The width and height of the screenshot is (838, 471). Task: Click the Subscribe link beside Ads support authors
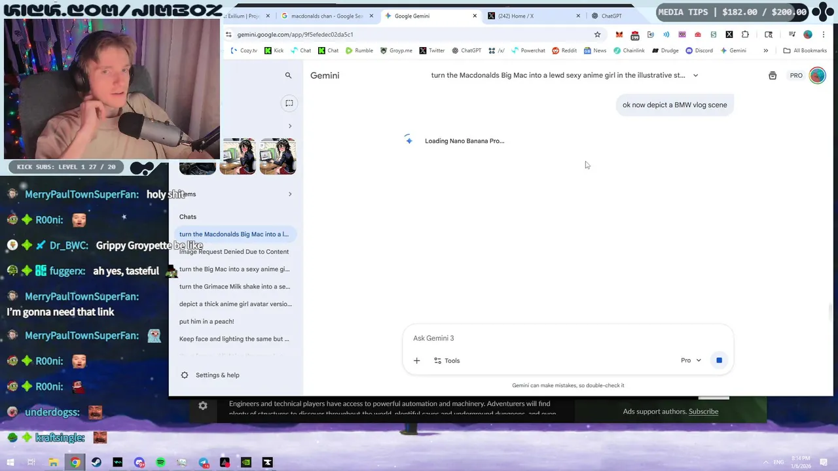[703, 411]
